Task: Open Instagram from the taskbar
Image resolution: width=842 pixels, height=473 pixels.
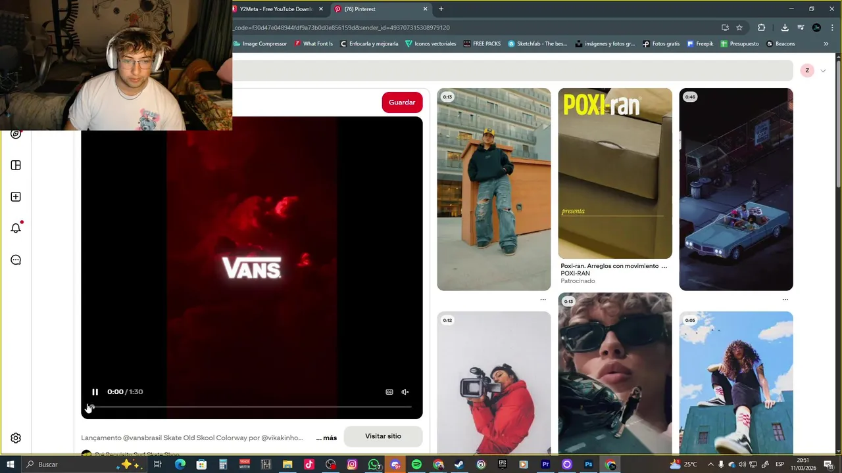Action: pyautogui.click(x=352, y=464)
